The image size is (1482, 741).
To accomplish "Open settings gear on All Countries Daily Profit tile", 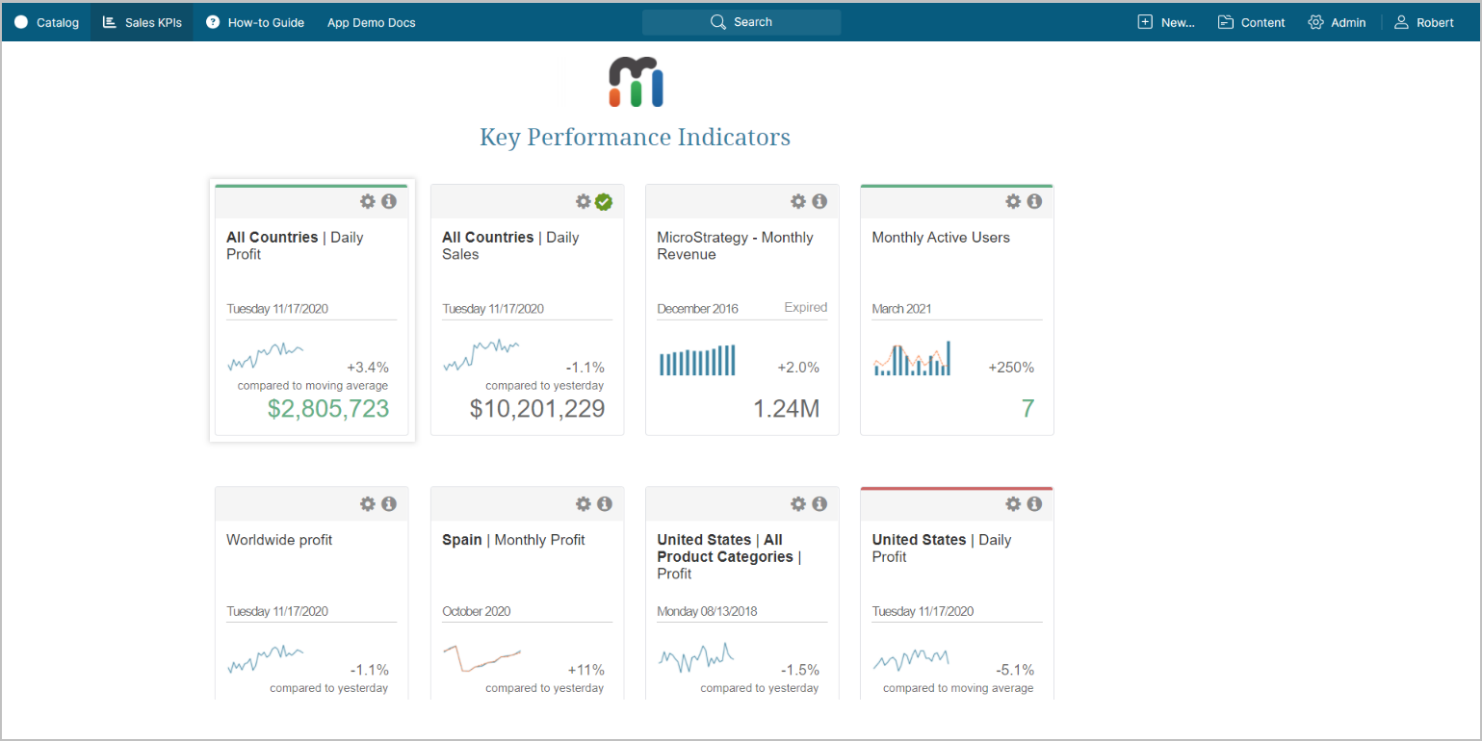I will [x=367, y=201].
